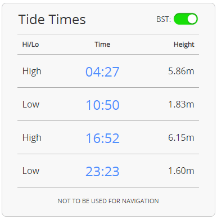Click the 16:52 high tide time

point(102,138)
